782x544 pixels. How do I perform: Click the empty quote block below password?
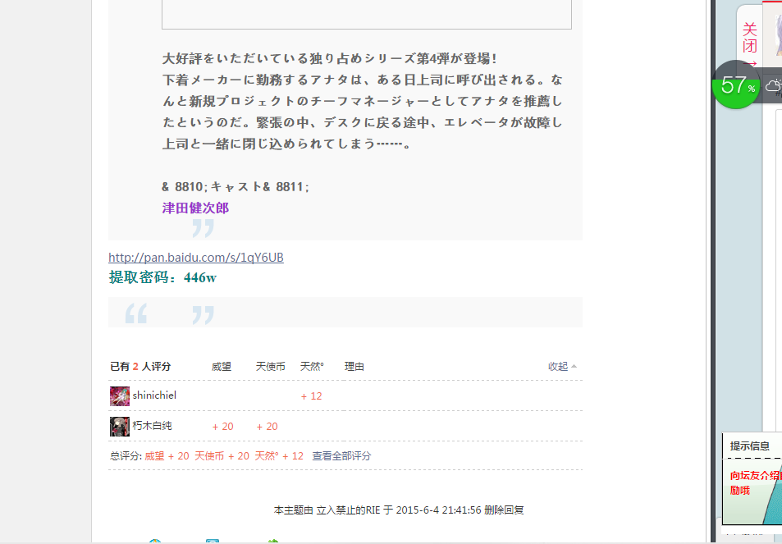click(x=345, y=313)
